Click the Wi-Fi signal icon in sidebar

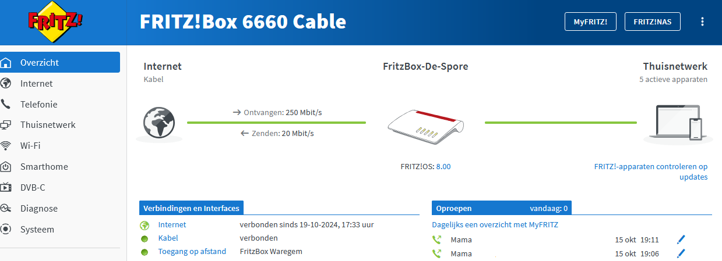coord(6,145)
